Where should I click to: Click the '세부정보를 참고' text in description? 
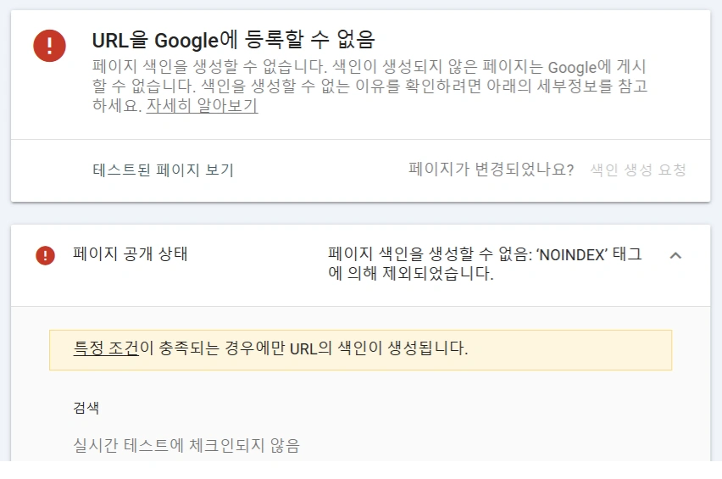[587, 86]
